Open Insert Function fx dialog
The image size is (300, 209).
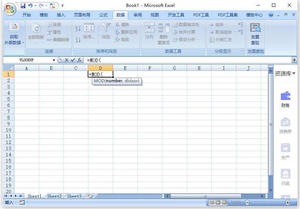[79, 60]
